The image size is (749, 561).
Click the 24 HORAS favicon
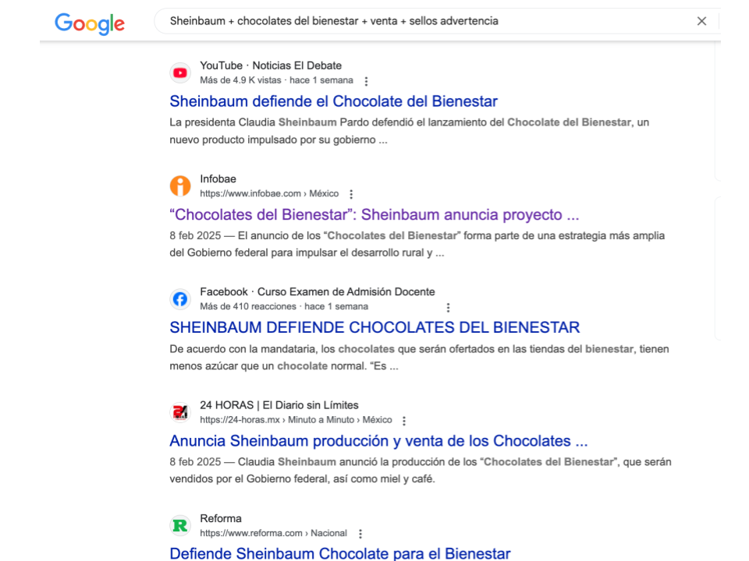pos(180,412)
